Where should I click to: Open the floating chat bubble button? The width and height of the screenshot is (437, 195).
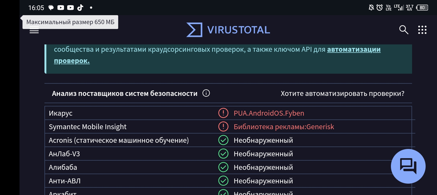pos(408,166)
